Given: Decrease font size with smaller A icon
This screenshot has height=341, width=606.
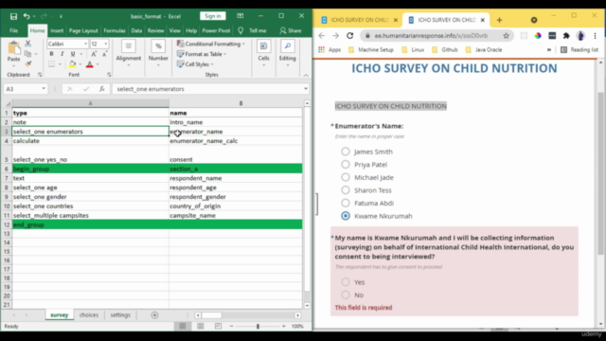Looking at the screenshot, I should pos(104,54).
